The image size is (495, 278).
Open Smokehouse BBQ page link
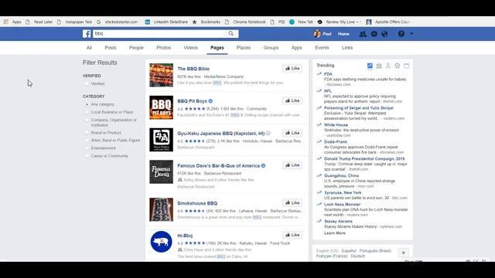pyautogui.click(x=197, y=203)
